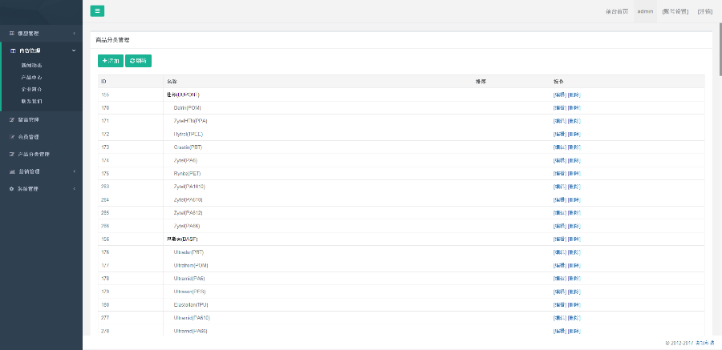This screenshot has width=722, height=350.
Task: Expand the 模型管理 sidebar menu
Action: (40, 34)
